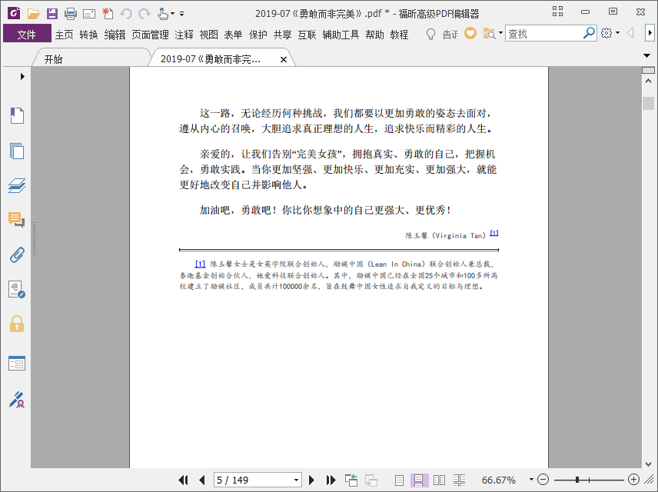This screenshot has height=492, width=658.
Task: Go to the first page
Action: coord(184,480)
